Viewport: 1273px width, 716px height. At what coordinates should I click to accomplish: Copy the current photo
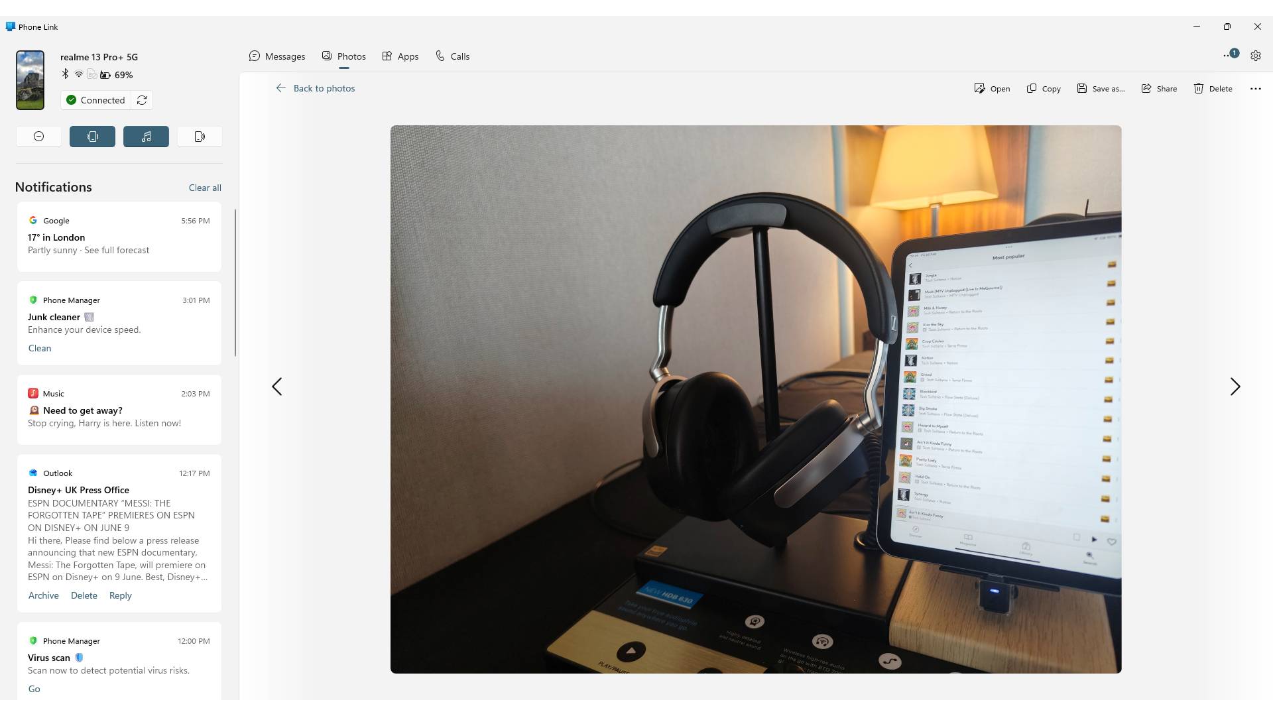(x=1044, y=88)
